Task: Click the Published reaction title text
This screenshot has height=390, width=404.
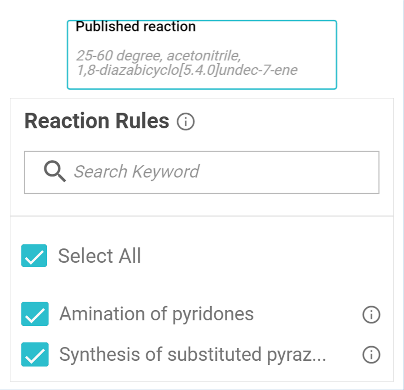Action: 136,27
